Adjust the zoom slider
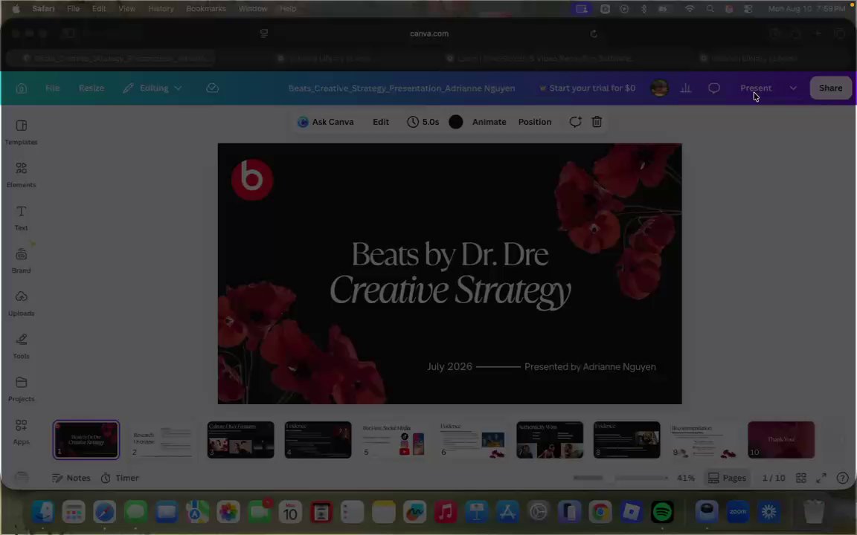Screen dimensions: 857x535 pos(620,478)
